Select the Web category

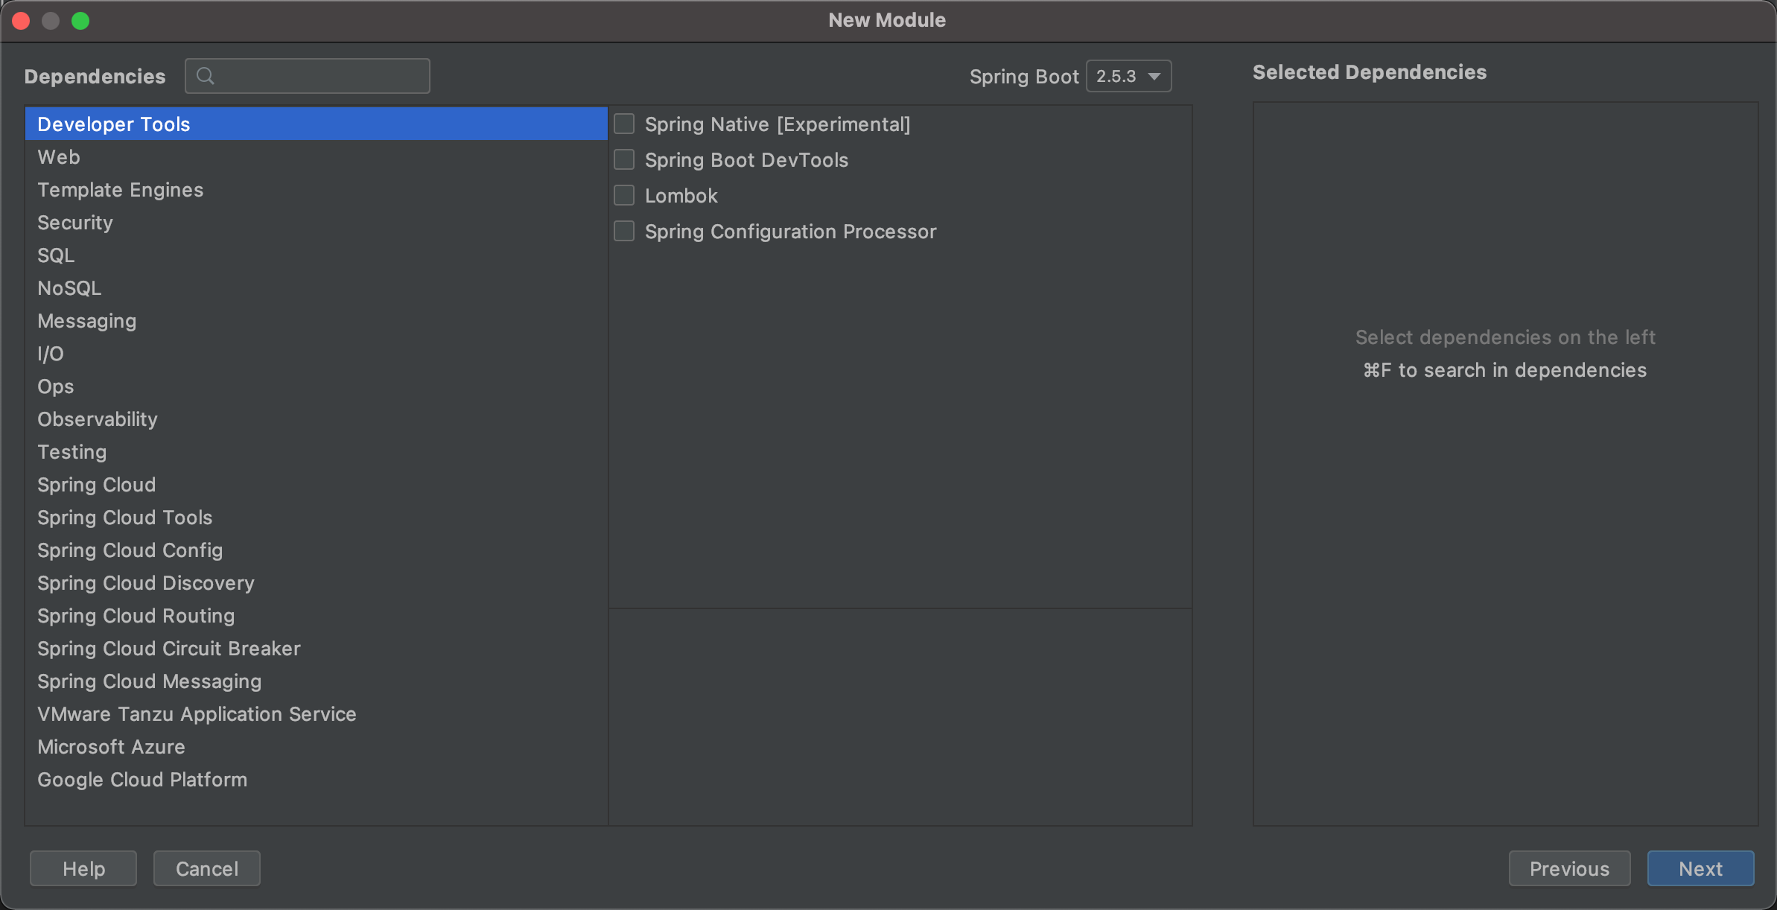coord(317,156)
